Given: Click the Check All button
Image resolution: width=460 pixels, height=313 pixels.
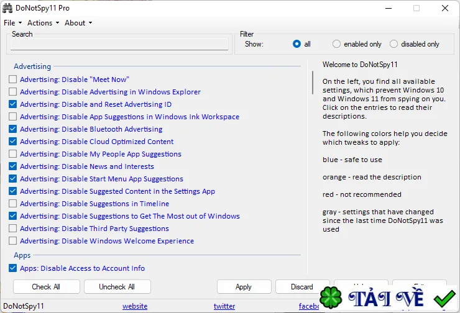Looking at the screenshot, I should click(47, 287).
